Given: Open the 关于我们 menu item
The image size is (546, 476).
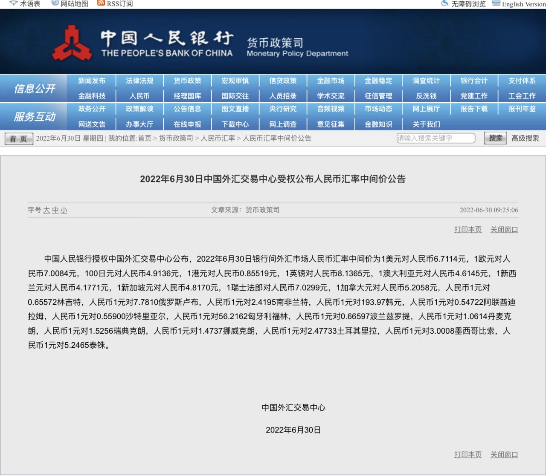Looking at the screenshot, I should [426, 124].
